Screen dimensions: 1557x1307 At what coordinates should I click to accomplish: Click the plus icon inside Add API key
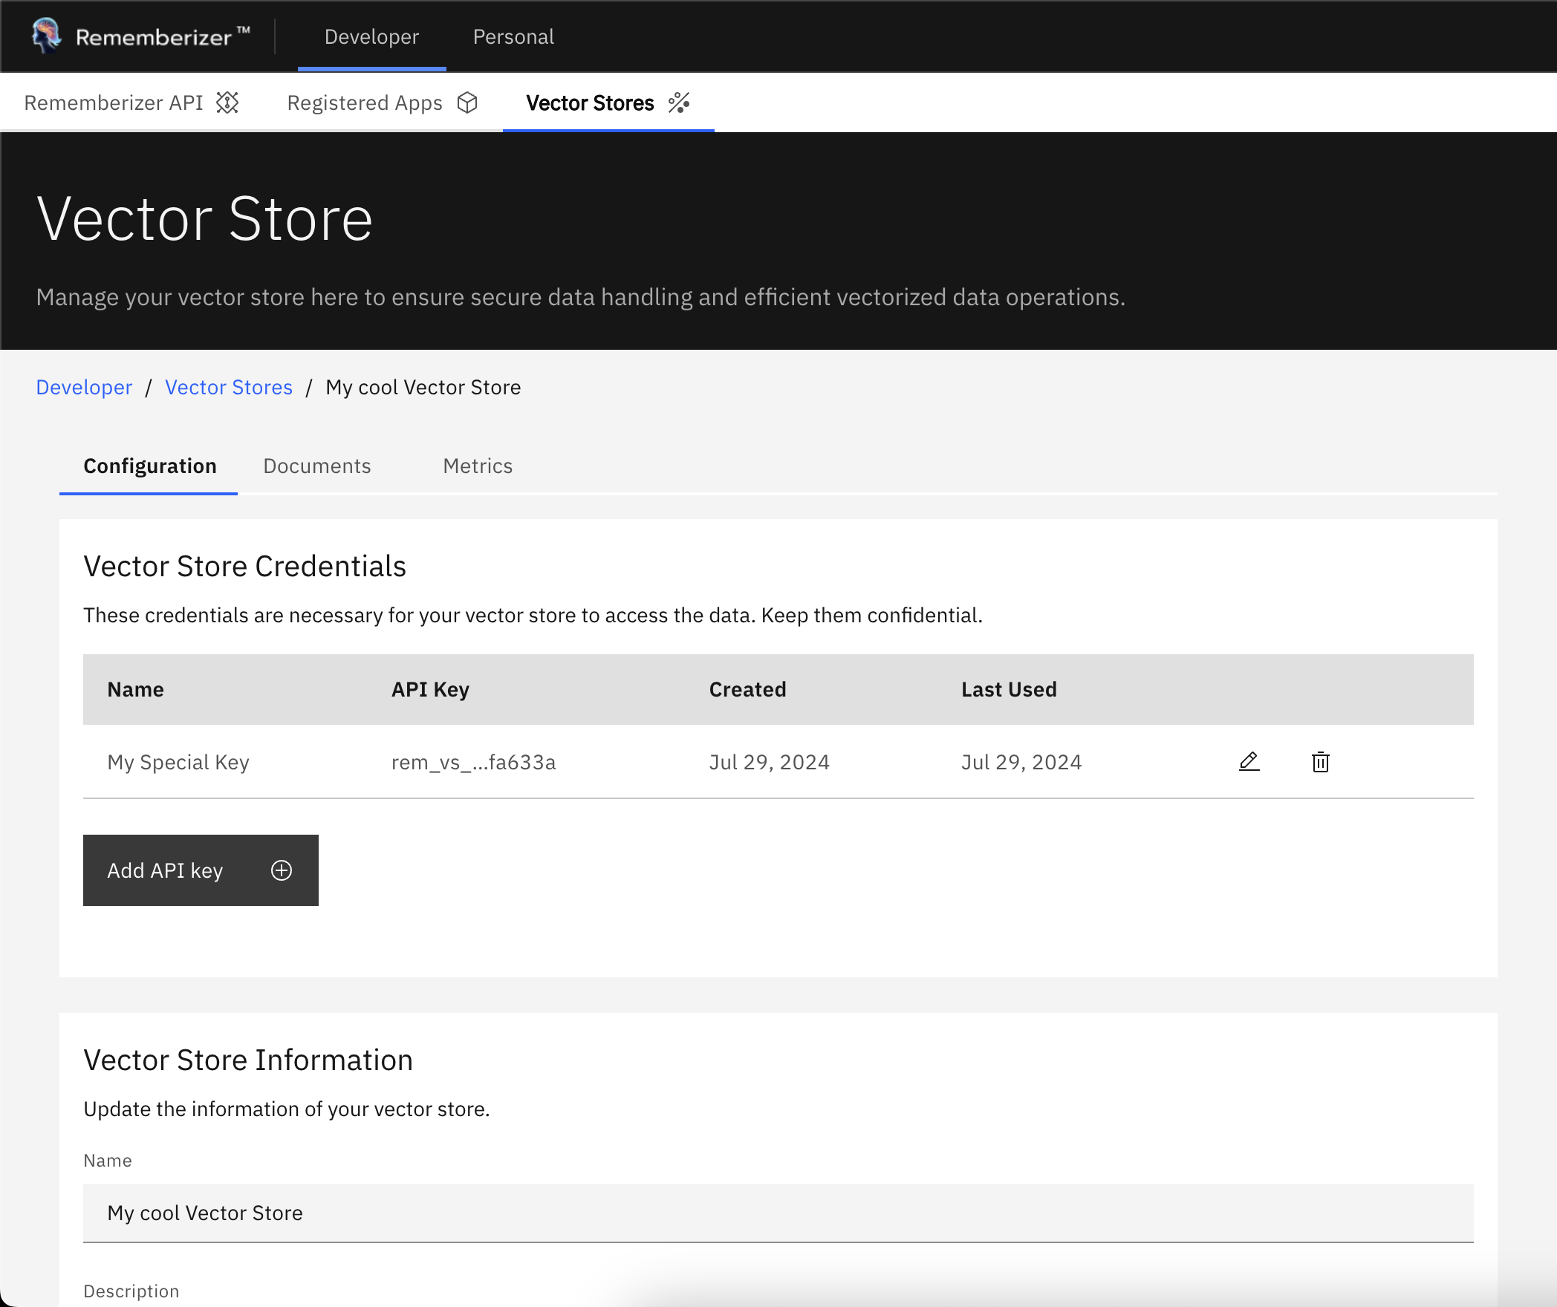click(281, 870)
